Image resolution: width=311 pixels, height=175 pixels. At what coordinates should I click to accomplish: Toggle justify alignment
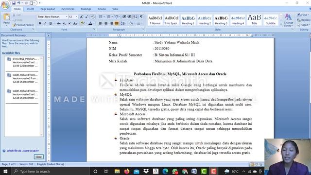(117, 23)
